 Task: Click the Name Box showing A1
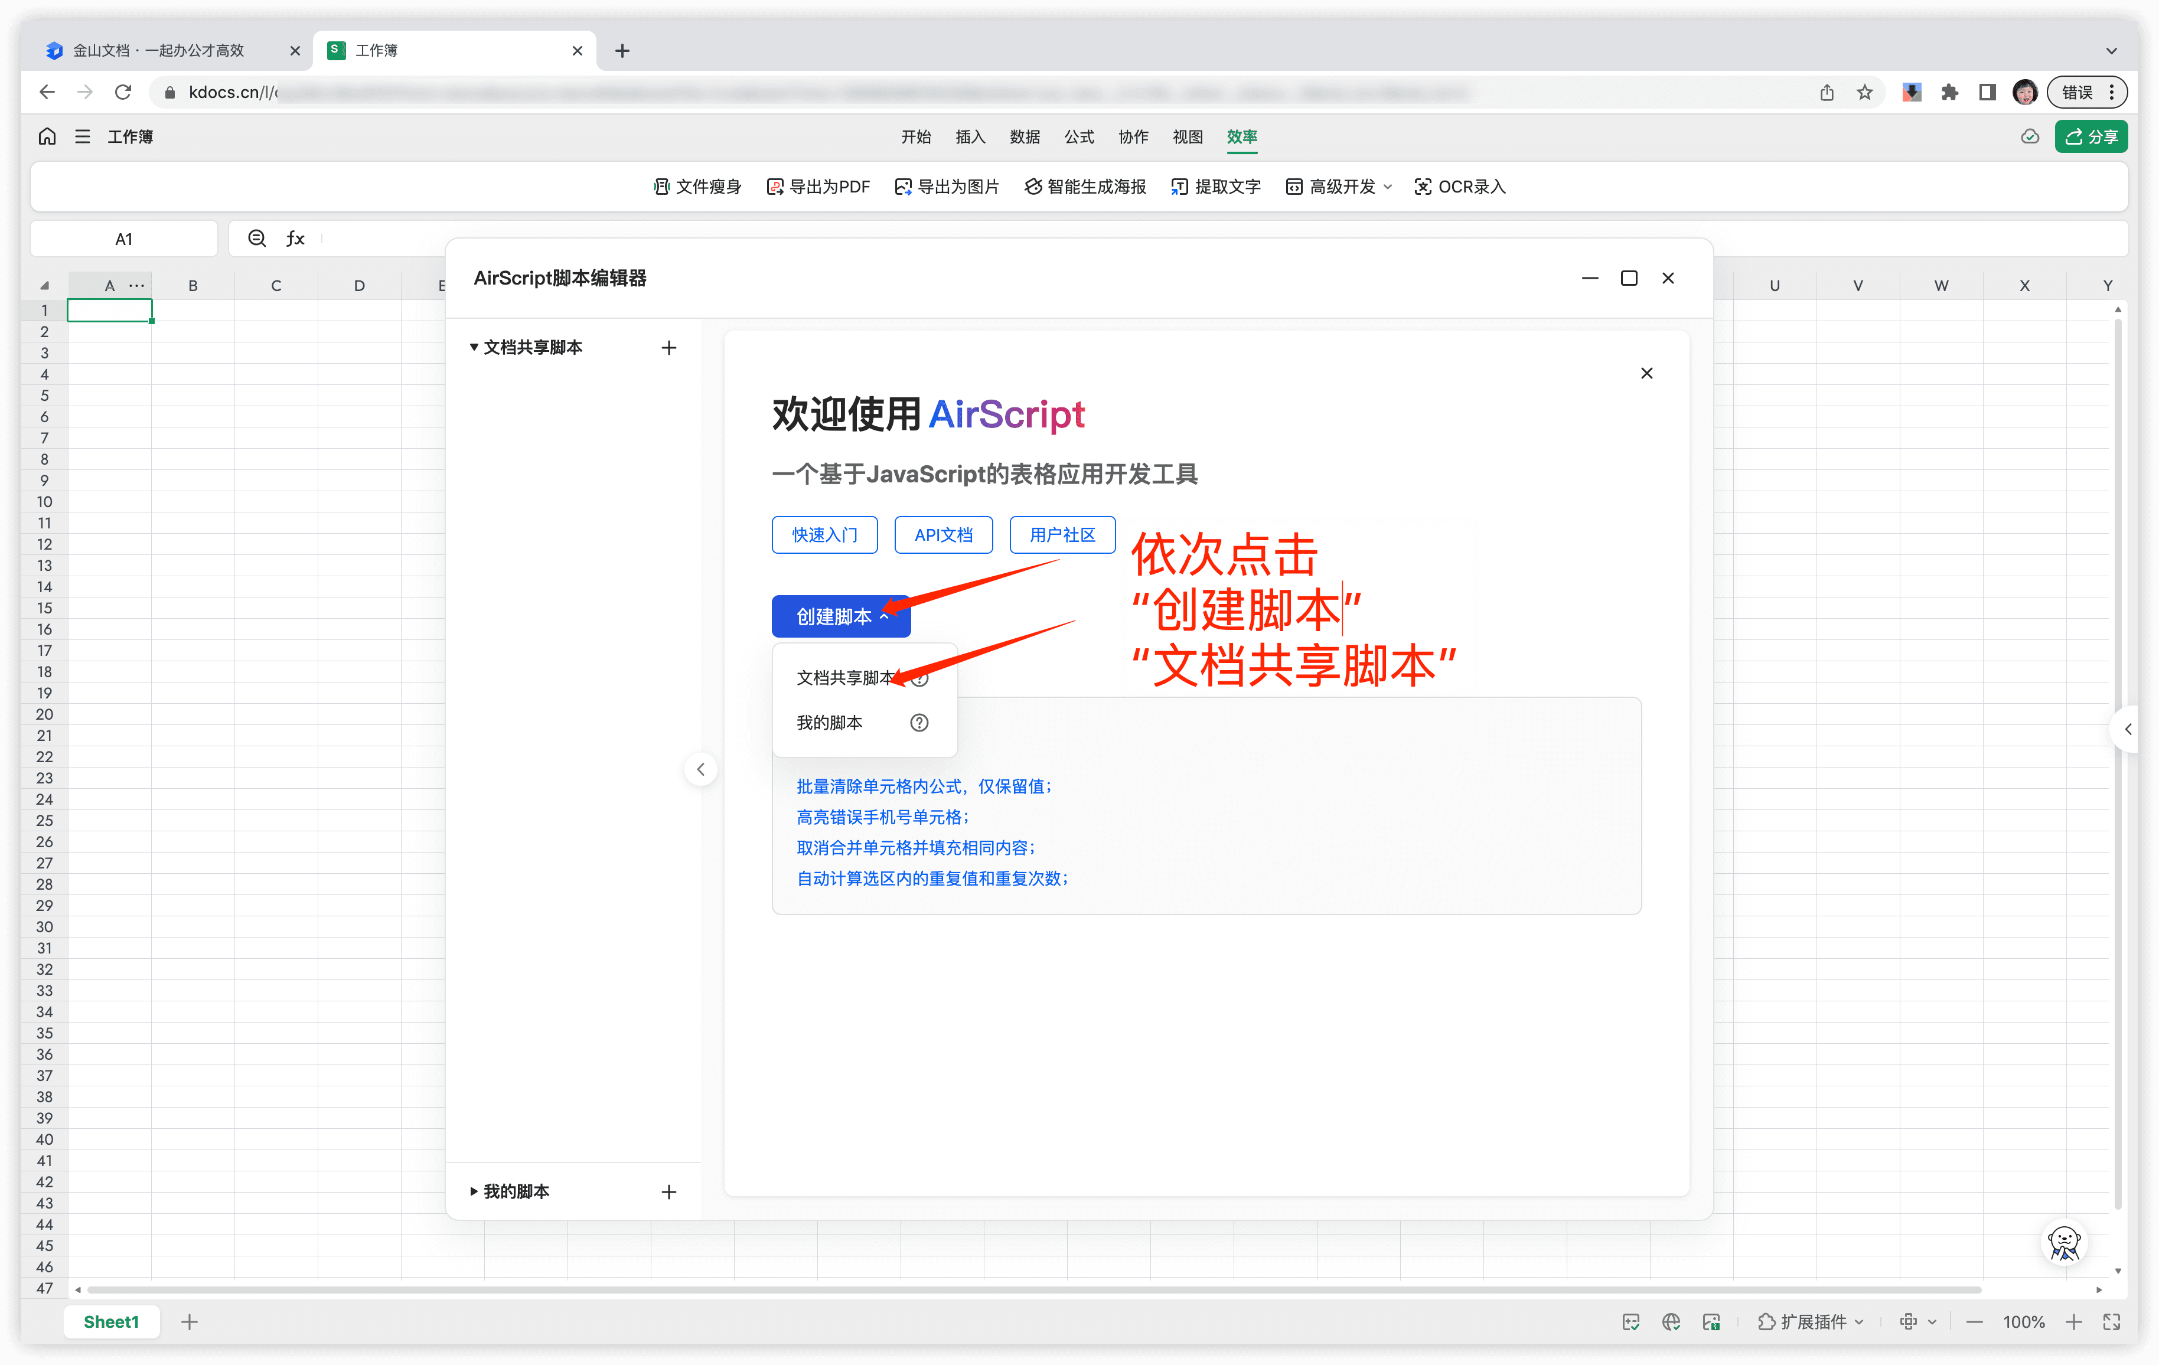[123, 239]
